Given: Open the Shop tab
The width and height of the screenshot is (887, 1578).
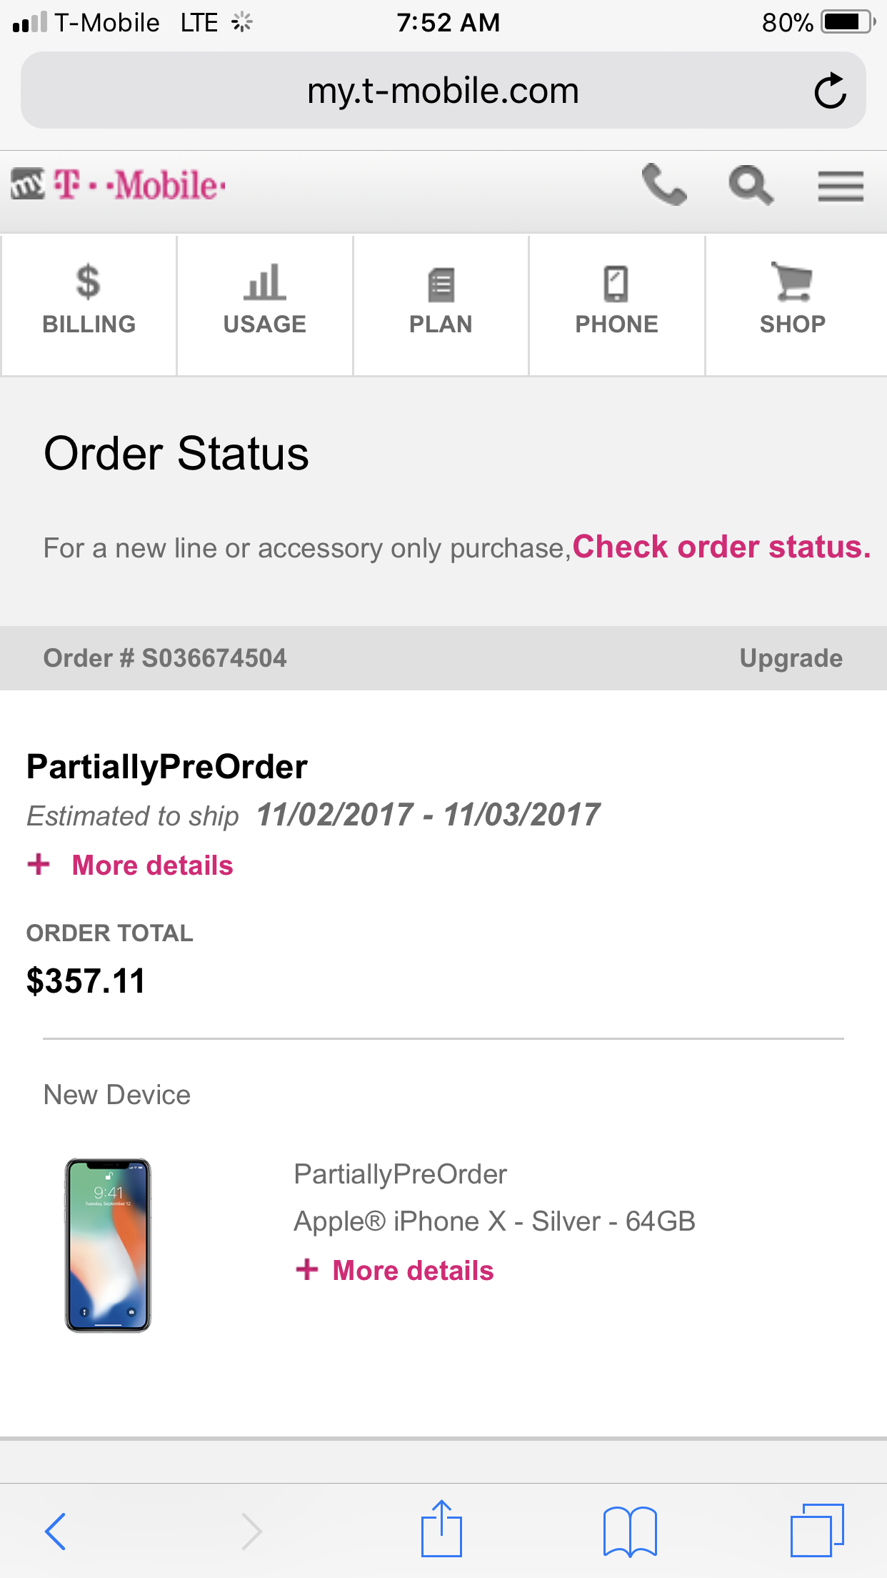Looking at the screenshot, I should coord(793,305).
